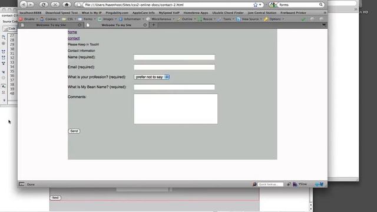Open the Pingability.com bookmark
This screenshot has height=212, width=377.
(x=117, y=13)
